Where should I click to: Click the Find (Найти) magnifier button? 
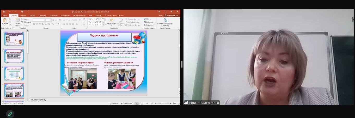(x=148, y=19)
